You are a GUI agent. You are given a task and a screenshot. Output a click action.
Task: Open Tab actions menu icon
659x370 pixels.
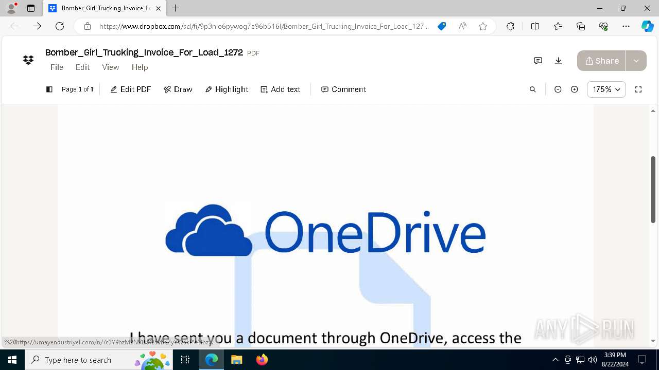pyautogui.click(x=31, y=8)
